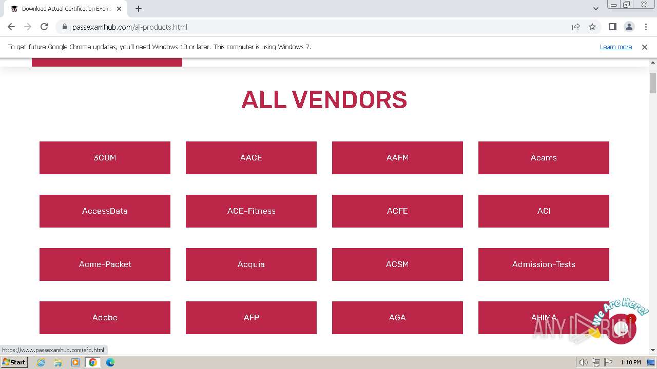The height and width of the screenshot is (369, 657).
Task: Choose the AGA vendor
Action: tap(397, 318)
